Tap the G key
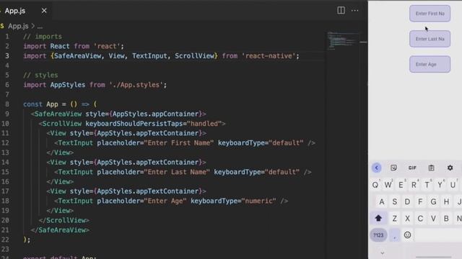The image size is (462, 259). pos(433,201)
